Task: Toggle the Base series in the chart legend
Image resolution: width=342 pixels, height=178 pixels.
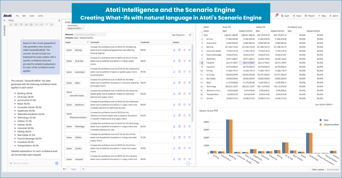Action: tap(320, 120)
